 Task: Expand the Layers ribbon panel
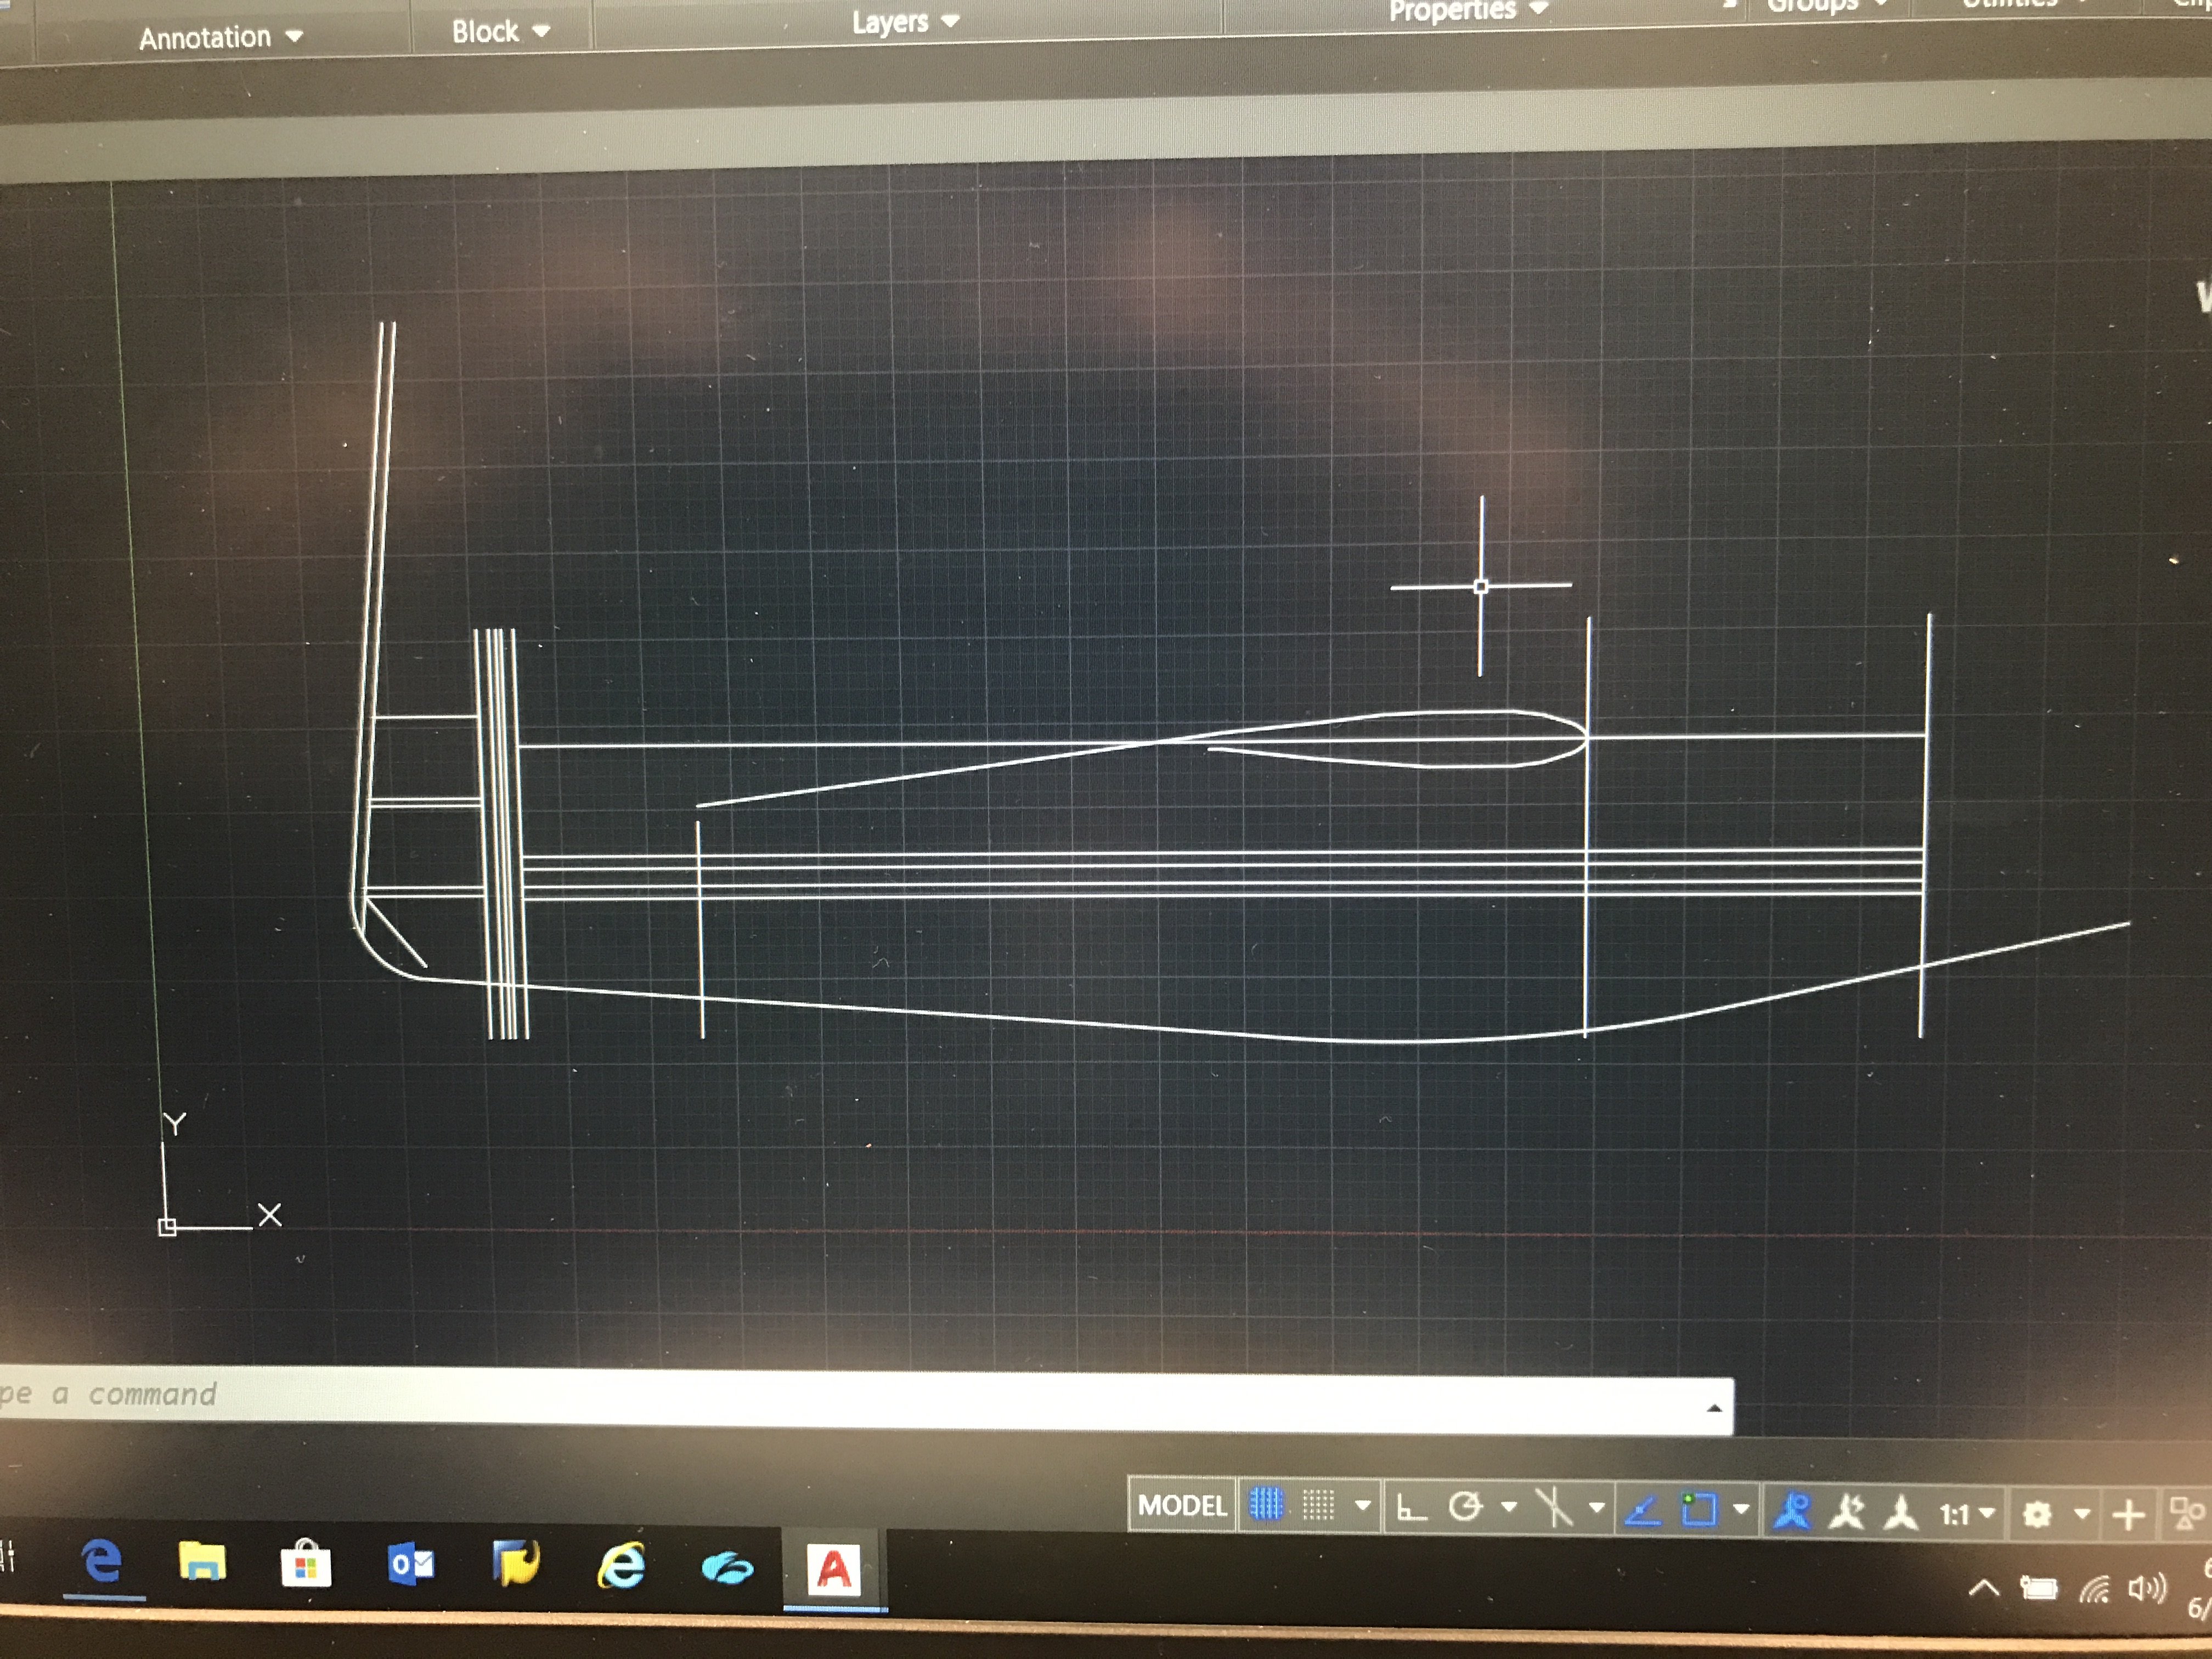tap(905, 22)
